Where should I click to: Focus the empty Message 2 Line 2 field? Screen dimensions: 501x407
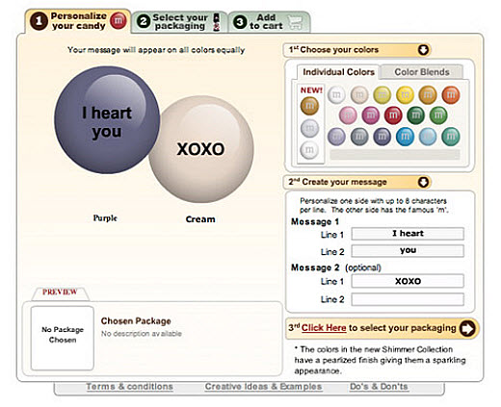[x=408, y=299]
